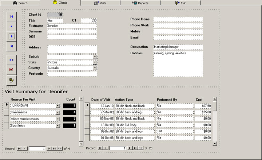Click the CT field showing 530
The image size is (262, 160).
[x=89, y=20]
